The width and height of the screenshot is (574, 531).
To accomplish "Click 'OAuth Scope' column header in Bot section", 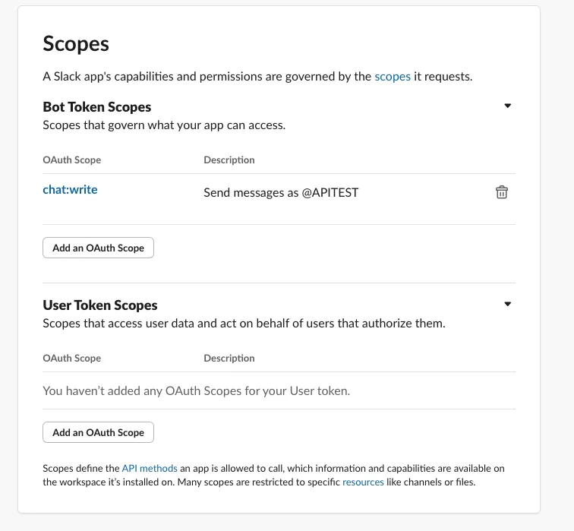I will pos(72,160).
